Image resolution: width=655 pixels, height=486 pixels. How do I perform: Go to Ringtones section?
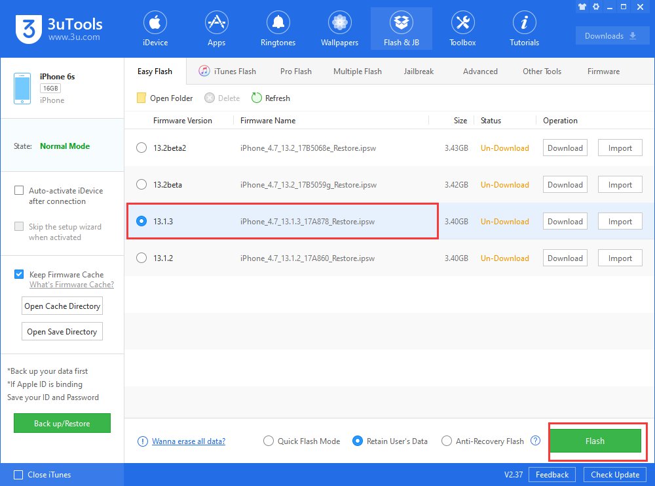click(x=278, y=29)
